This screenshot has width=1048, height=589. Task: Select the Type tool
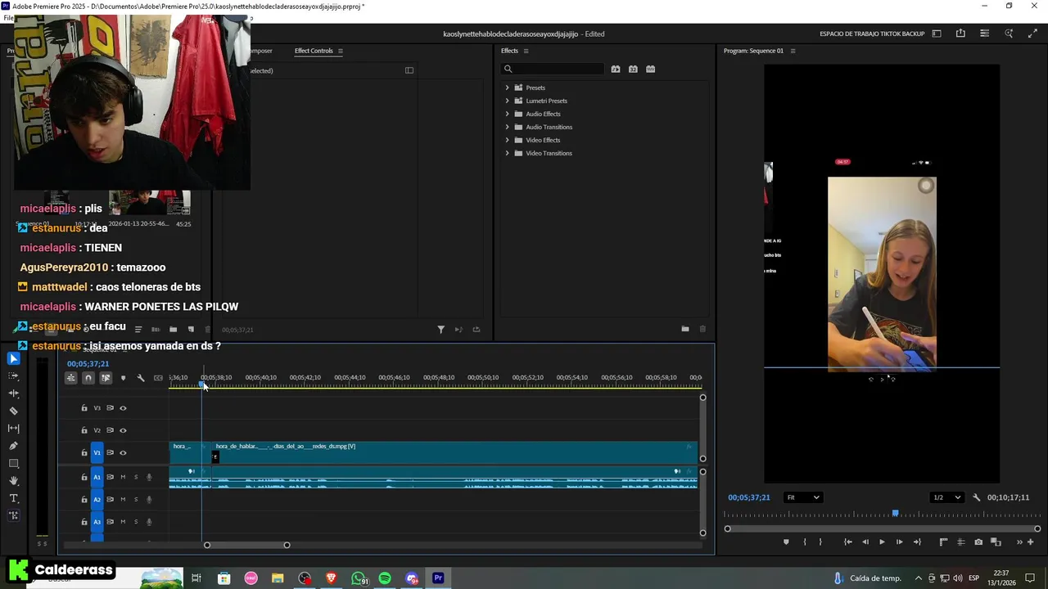point(13,498)
